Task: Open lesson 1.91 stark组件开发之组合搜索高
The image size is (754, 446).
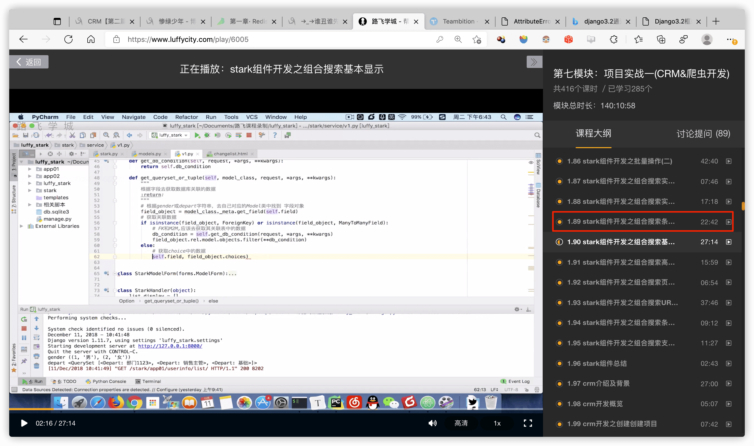Action: (x=643, y=262)
